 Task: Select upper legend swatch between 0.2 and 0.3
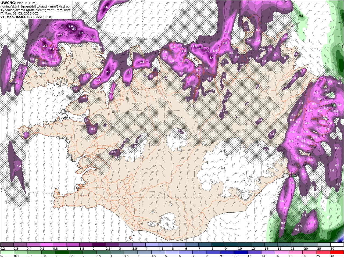pos(7,245)
